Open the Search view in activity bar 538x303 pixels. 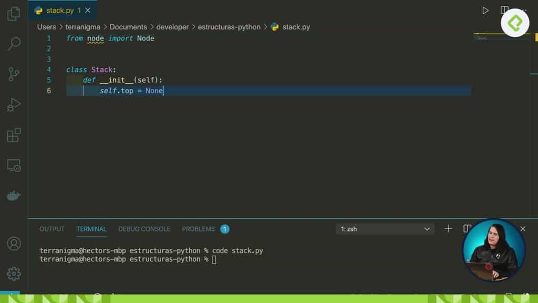coord(14,44)
